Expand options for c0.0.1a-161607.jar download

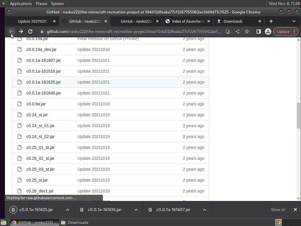[x=205, y=210]
